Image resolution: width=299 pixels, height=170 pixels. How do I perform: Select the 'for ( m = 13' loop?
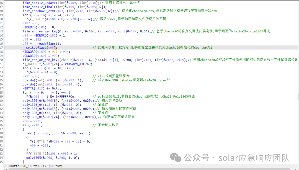pyautogui.click(x=48, y=68)
